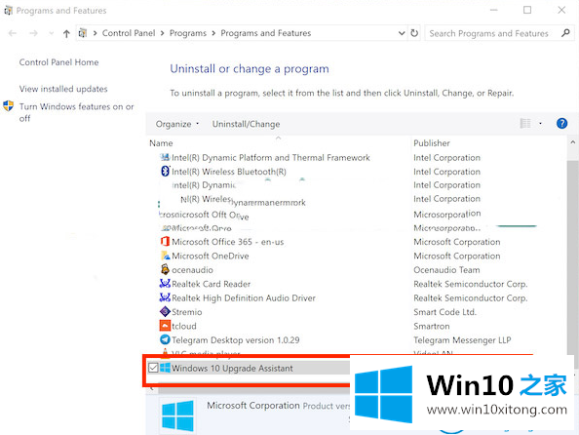Click the shield icon beside Windows features
The width and height of the screenshot is (579, 435).
click(8, 106)
